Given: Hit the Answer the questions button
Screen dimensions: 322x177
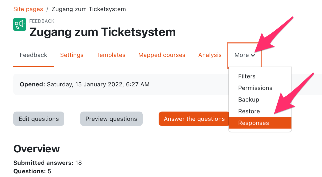Looking at the screenshot, I should tap(194, 119).
